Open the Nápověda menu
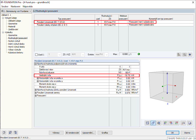This screenshot has height=140, width=196. pyautogui.click(x=28, y=6)
